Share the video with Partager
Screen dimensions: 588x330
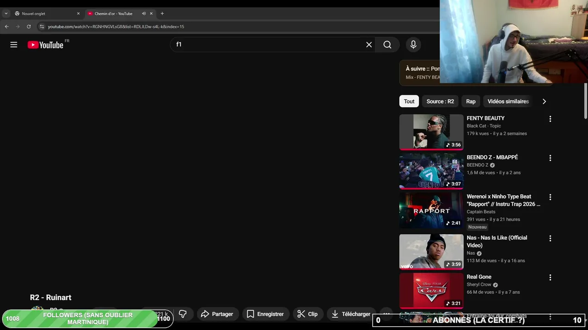217,314
